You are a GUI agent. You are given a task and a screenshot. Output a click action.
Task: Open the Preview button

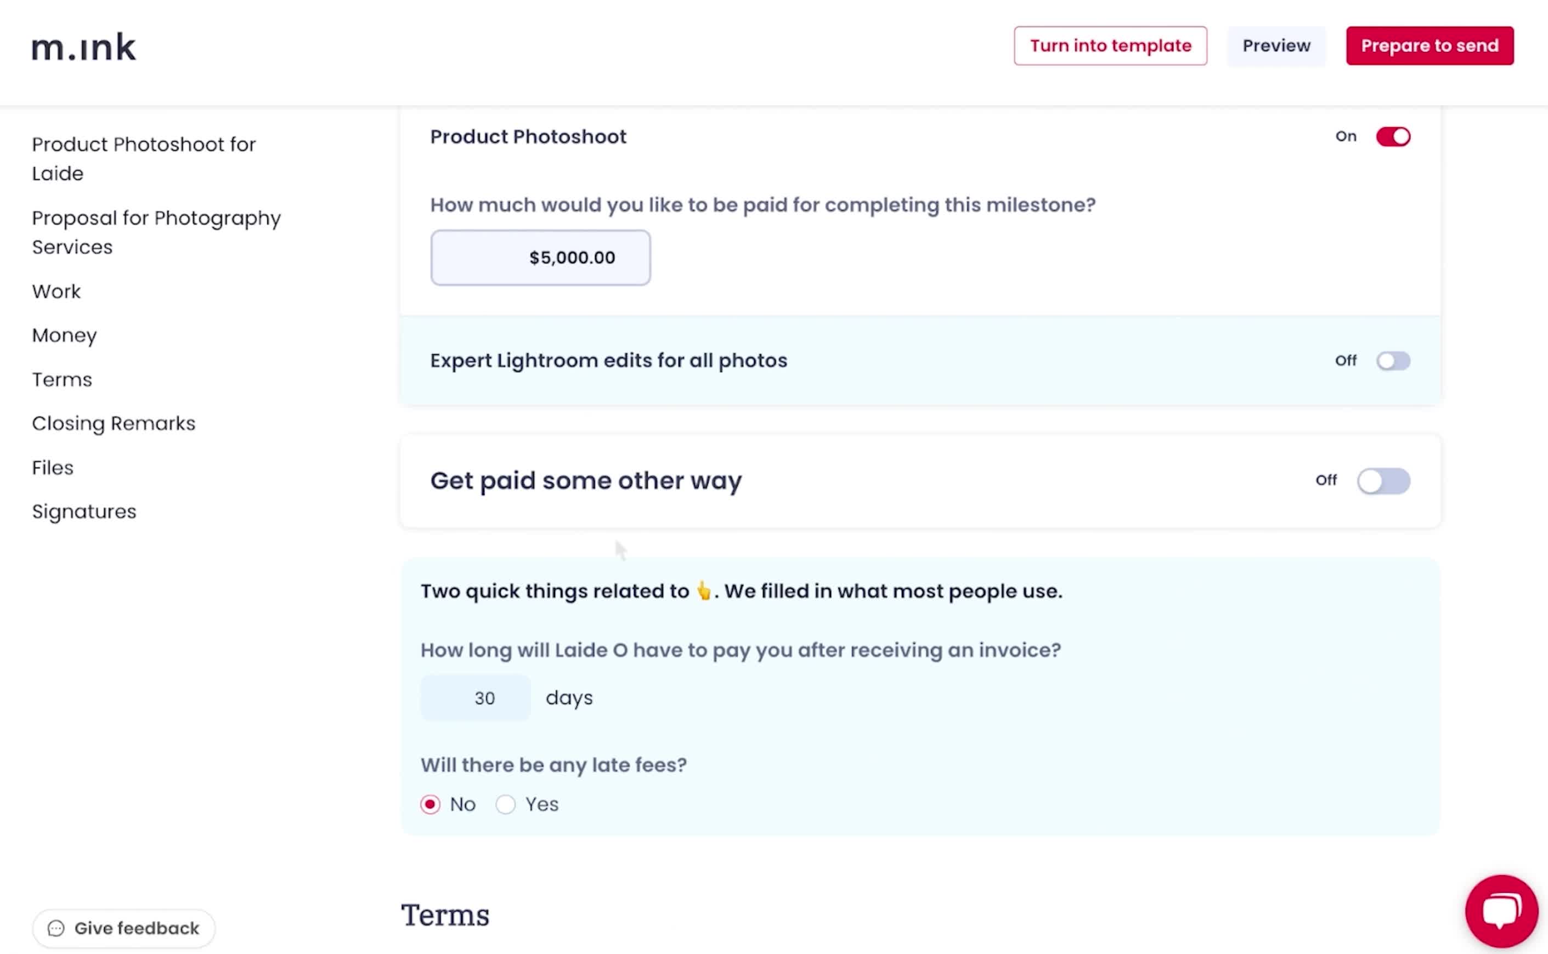(1276, 46)
